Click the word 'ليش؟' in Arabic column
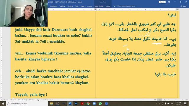 [x=172, y=15]
